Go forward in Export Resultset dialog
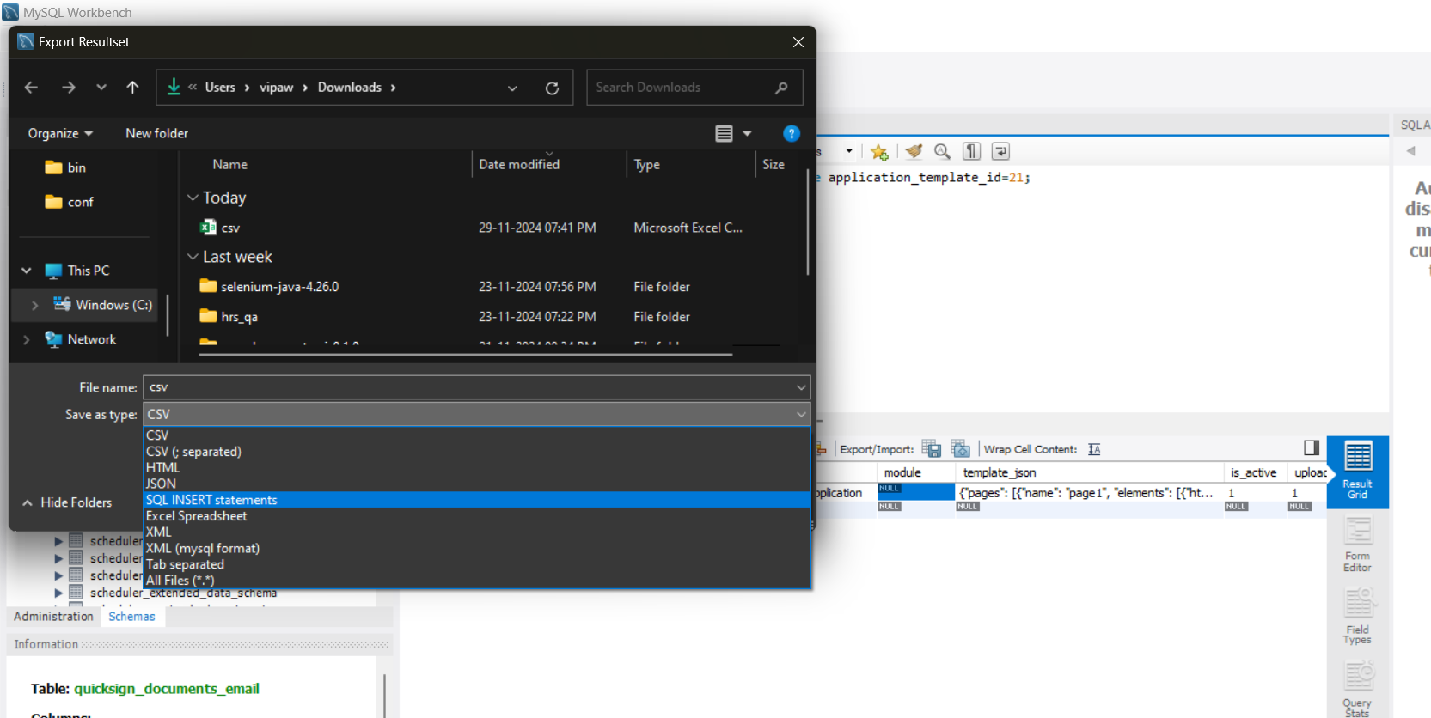This screenshot has height=718, width=1431. 68,88
